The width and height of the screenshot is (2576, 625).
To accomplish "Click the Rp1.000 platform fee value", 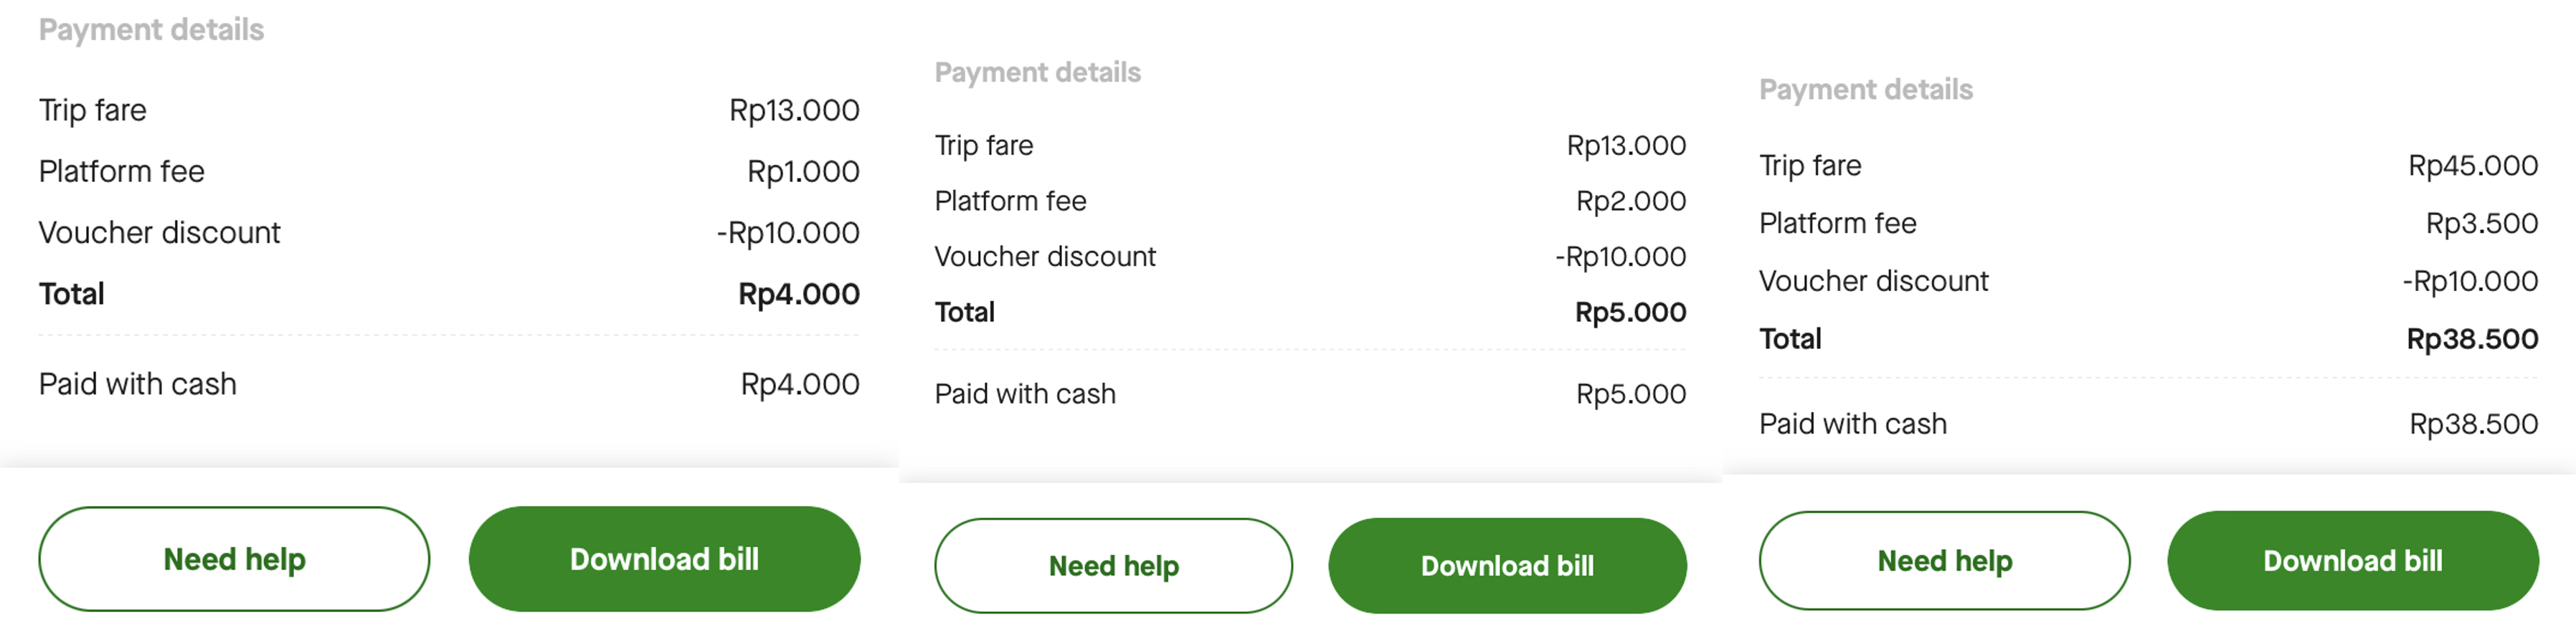I will (803, 172).
